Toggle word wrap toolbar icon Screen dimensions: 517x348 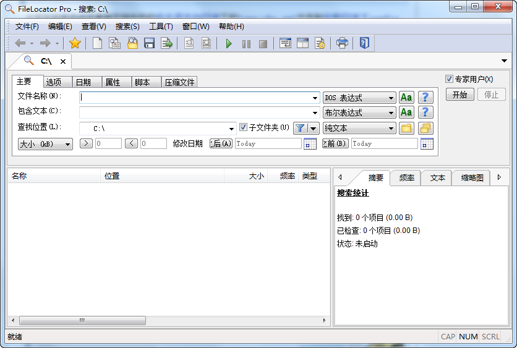[x=285, y=43]
